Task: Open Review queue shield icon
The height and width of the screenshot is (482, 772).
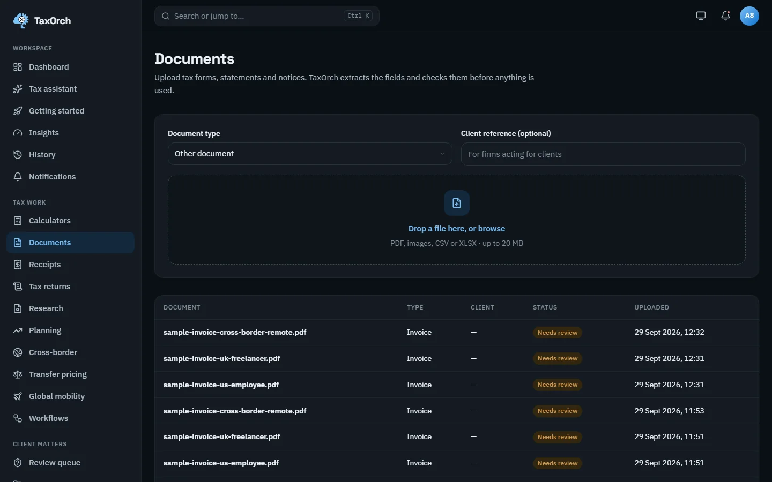Action: (x=18, y=463)
